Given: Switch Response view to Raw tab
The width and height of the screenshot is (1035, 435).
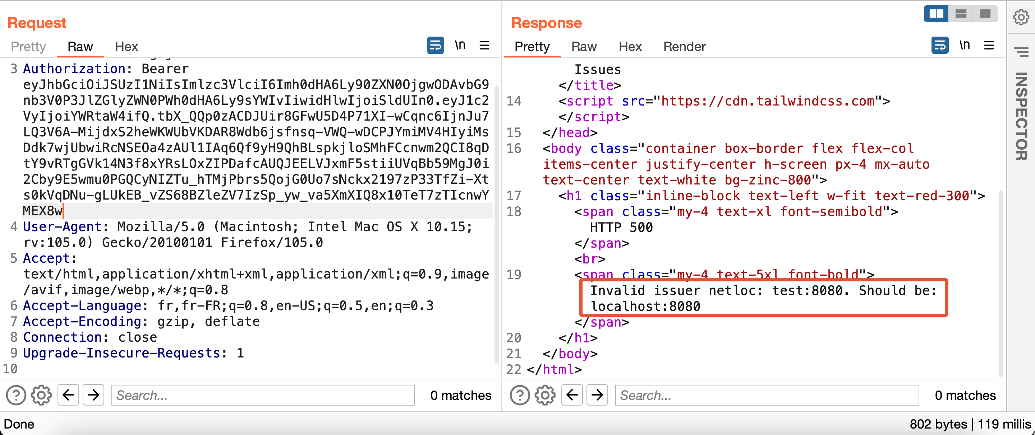Looking at the screenshot, I should point(584,47).
